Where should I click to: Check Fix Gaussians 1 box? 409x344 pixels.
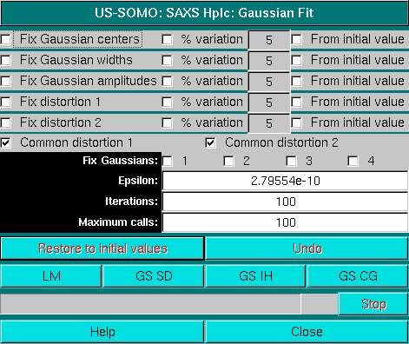(167, 161)
